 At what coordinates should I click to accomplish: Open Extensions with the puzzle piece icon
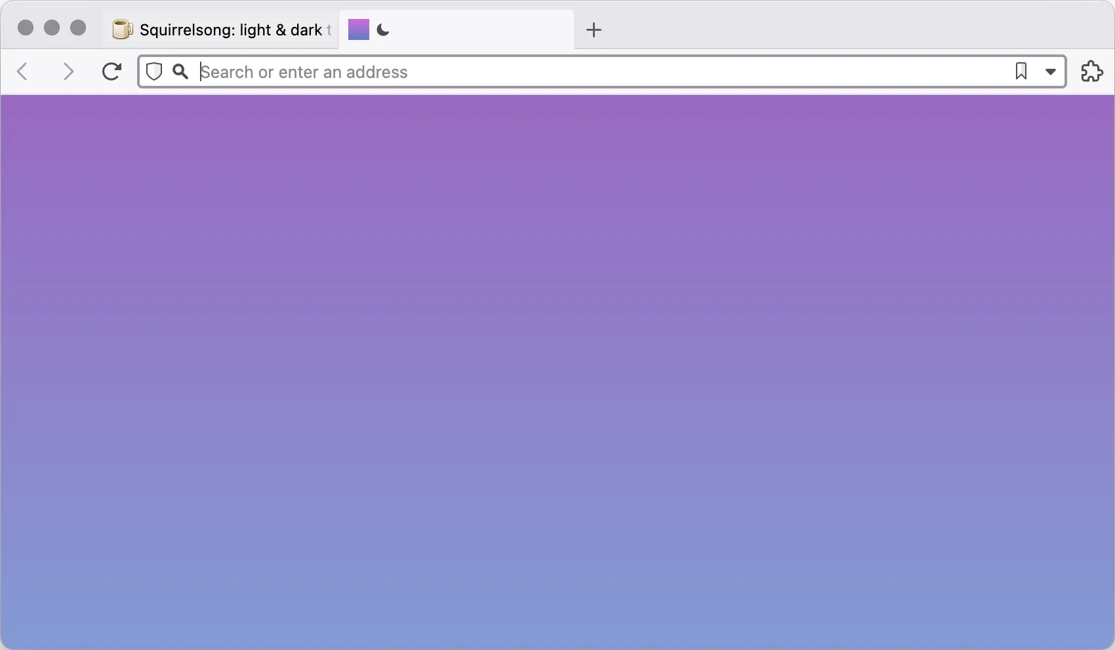tap(1092, 71)
